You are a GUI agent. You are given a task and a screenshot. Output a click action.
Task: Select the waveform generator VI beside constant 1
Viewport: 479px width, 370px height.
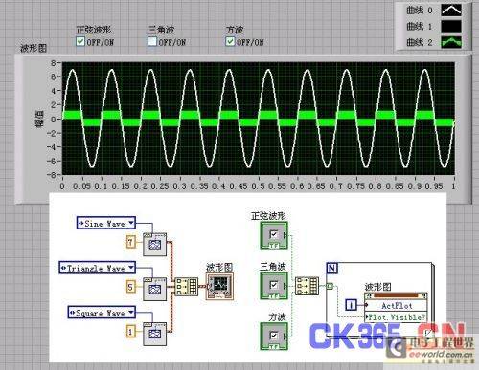154,334
